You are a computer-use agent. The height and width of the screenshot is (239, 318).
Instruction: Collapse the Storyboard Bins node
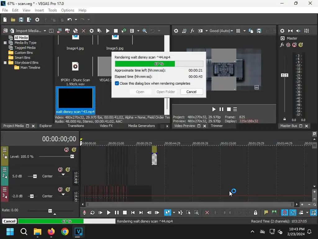(5, 63)
